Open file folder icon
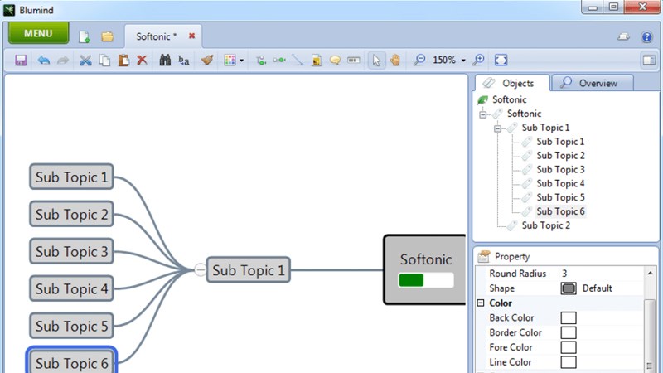The height and width of the screenshot is (373, 663). (108, 36)
